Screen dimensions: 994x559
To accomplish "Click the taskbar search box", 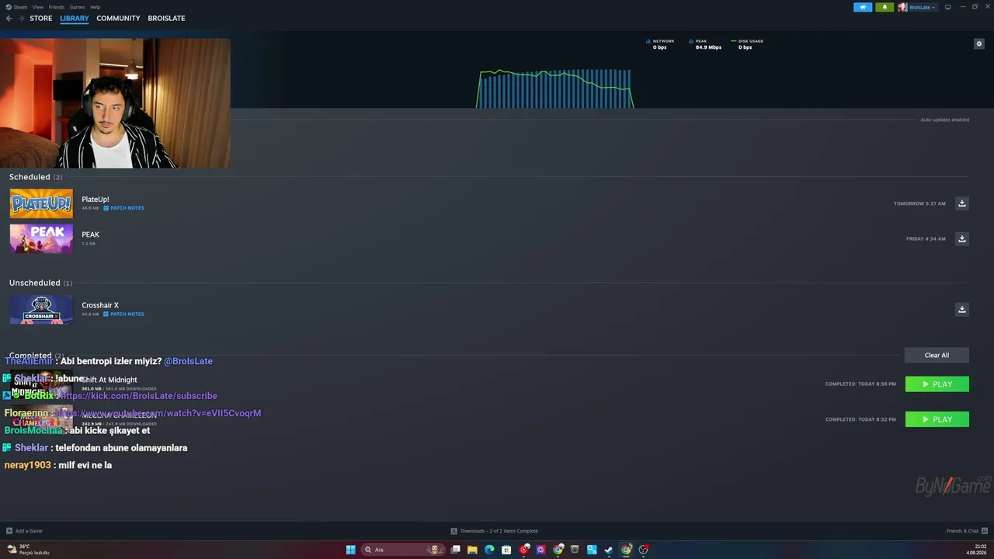I will tap(402, 550).
